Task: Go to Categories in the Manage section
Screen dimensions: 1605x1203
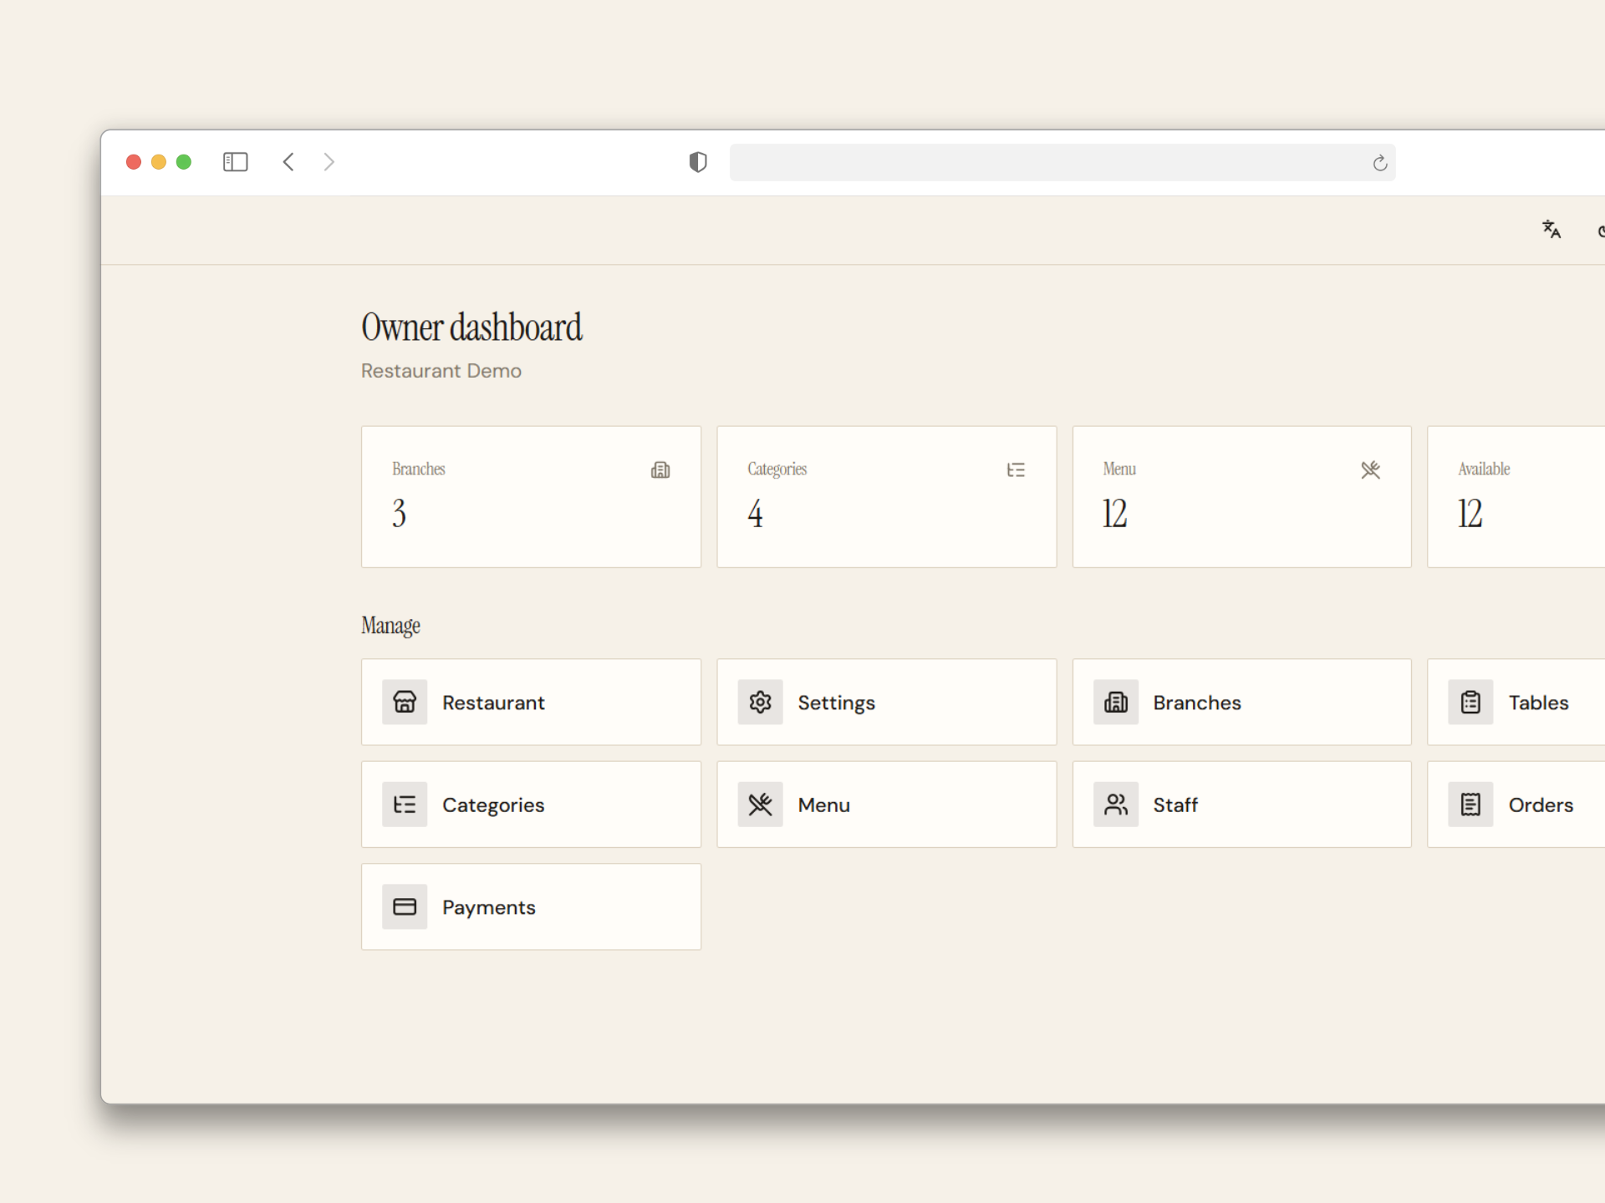Action: click(531, 805)
